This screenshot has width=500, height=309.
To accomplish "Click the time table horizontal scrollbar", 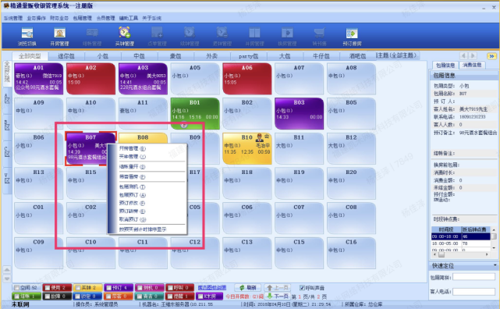I will click(460, 254).
